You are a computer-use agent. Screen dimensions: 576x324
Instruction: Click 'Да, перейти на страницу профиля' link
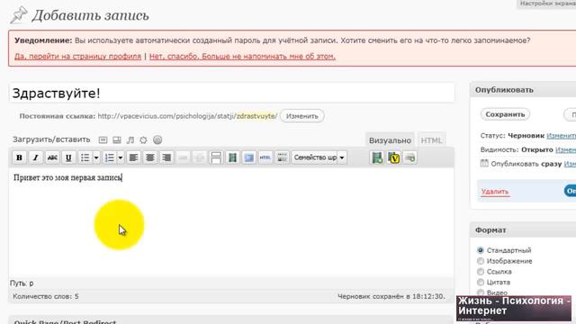(x=78, y=56)
